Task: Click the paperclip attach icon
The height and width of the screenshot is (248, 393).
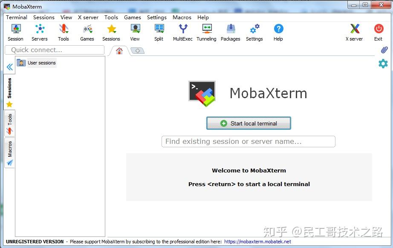Action: click(x=384, y=50)
